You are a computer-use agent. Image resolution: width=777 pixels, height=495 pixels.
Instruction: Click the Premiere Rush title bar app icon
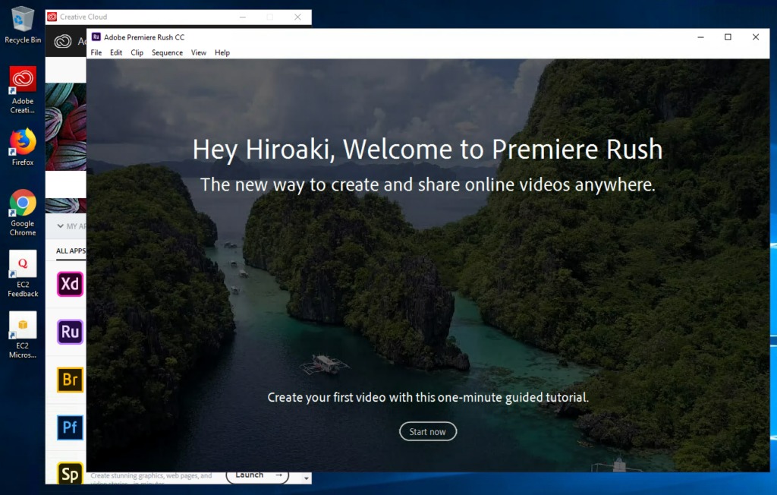96,36
